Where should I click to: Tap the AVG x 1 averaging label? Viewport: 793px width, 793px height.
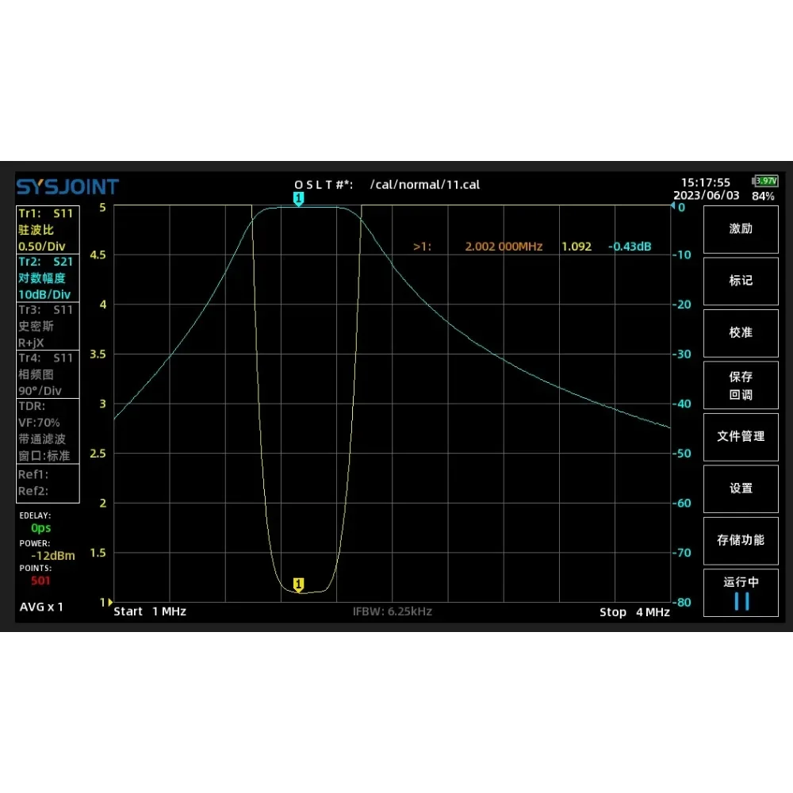coord(41,607)
